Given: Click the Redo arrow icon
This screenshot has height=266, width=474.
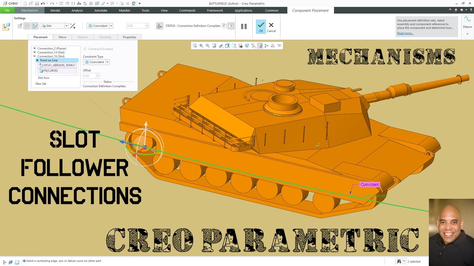Looking at the screenshot, I should point(52,4).
